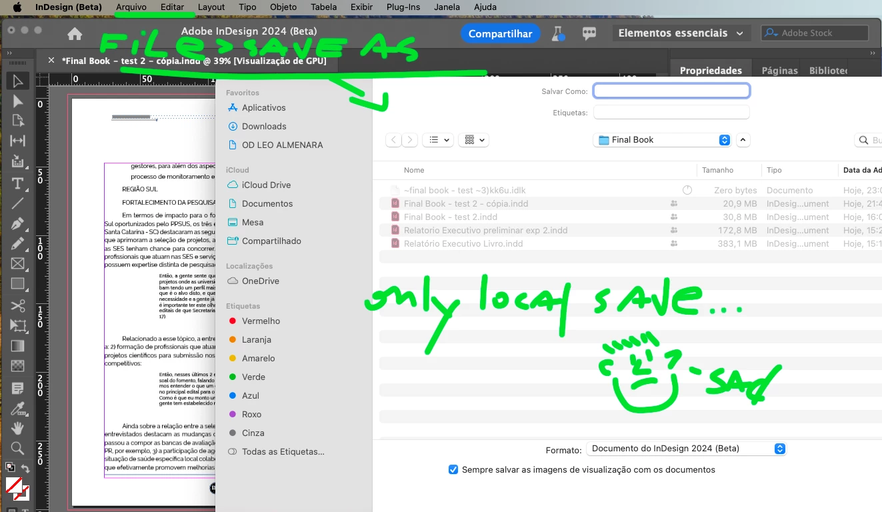This screenshot has height=512, width=882.
Task: Select the Zoom magnifier tool
Action: point(17,448)
